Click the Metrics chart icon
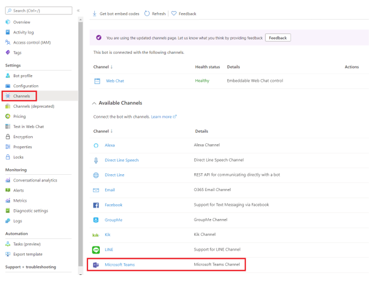 click(8, 200)
